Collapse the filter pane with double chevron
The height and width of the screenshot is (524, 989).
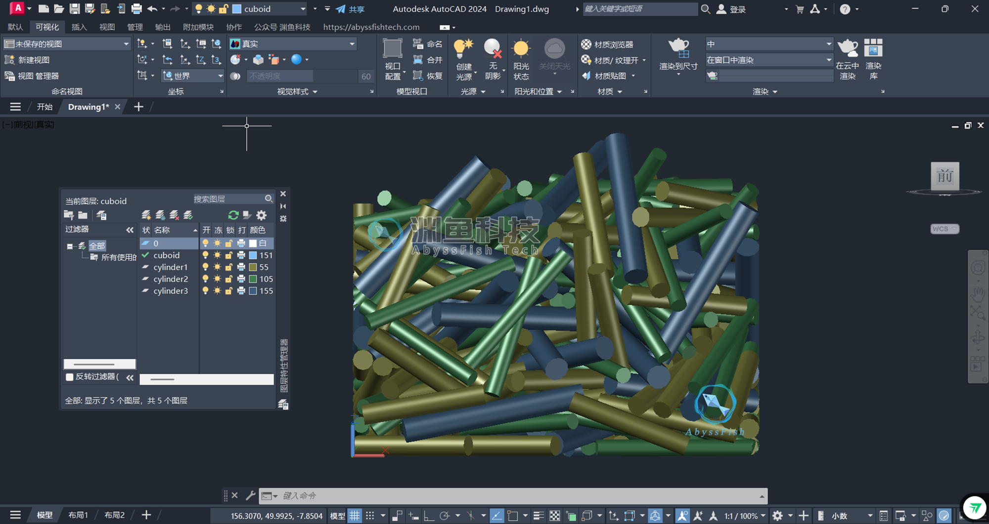130,230
